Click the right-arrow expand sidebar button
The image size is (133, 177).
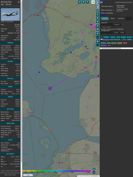(x=98, y=2)
